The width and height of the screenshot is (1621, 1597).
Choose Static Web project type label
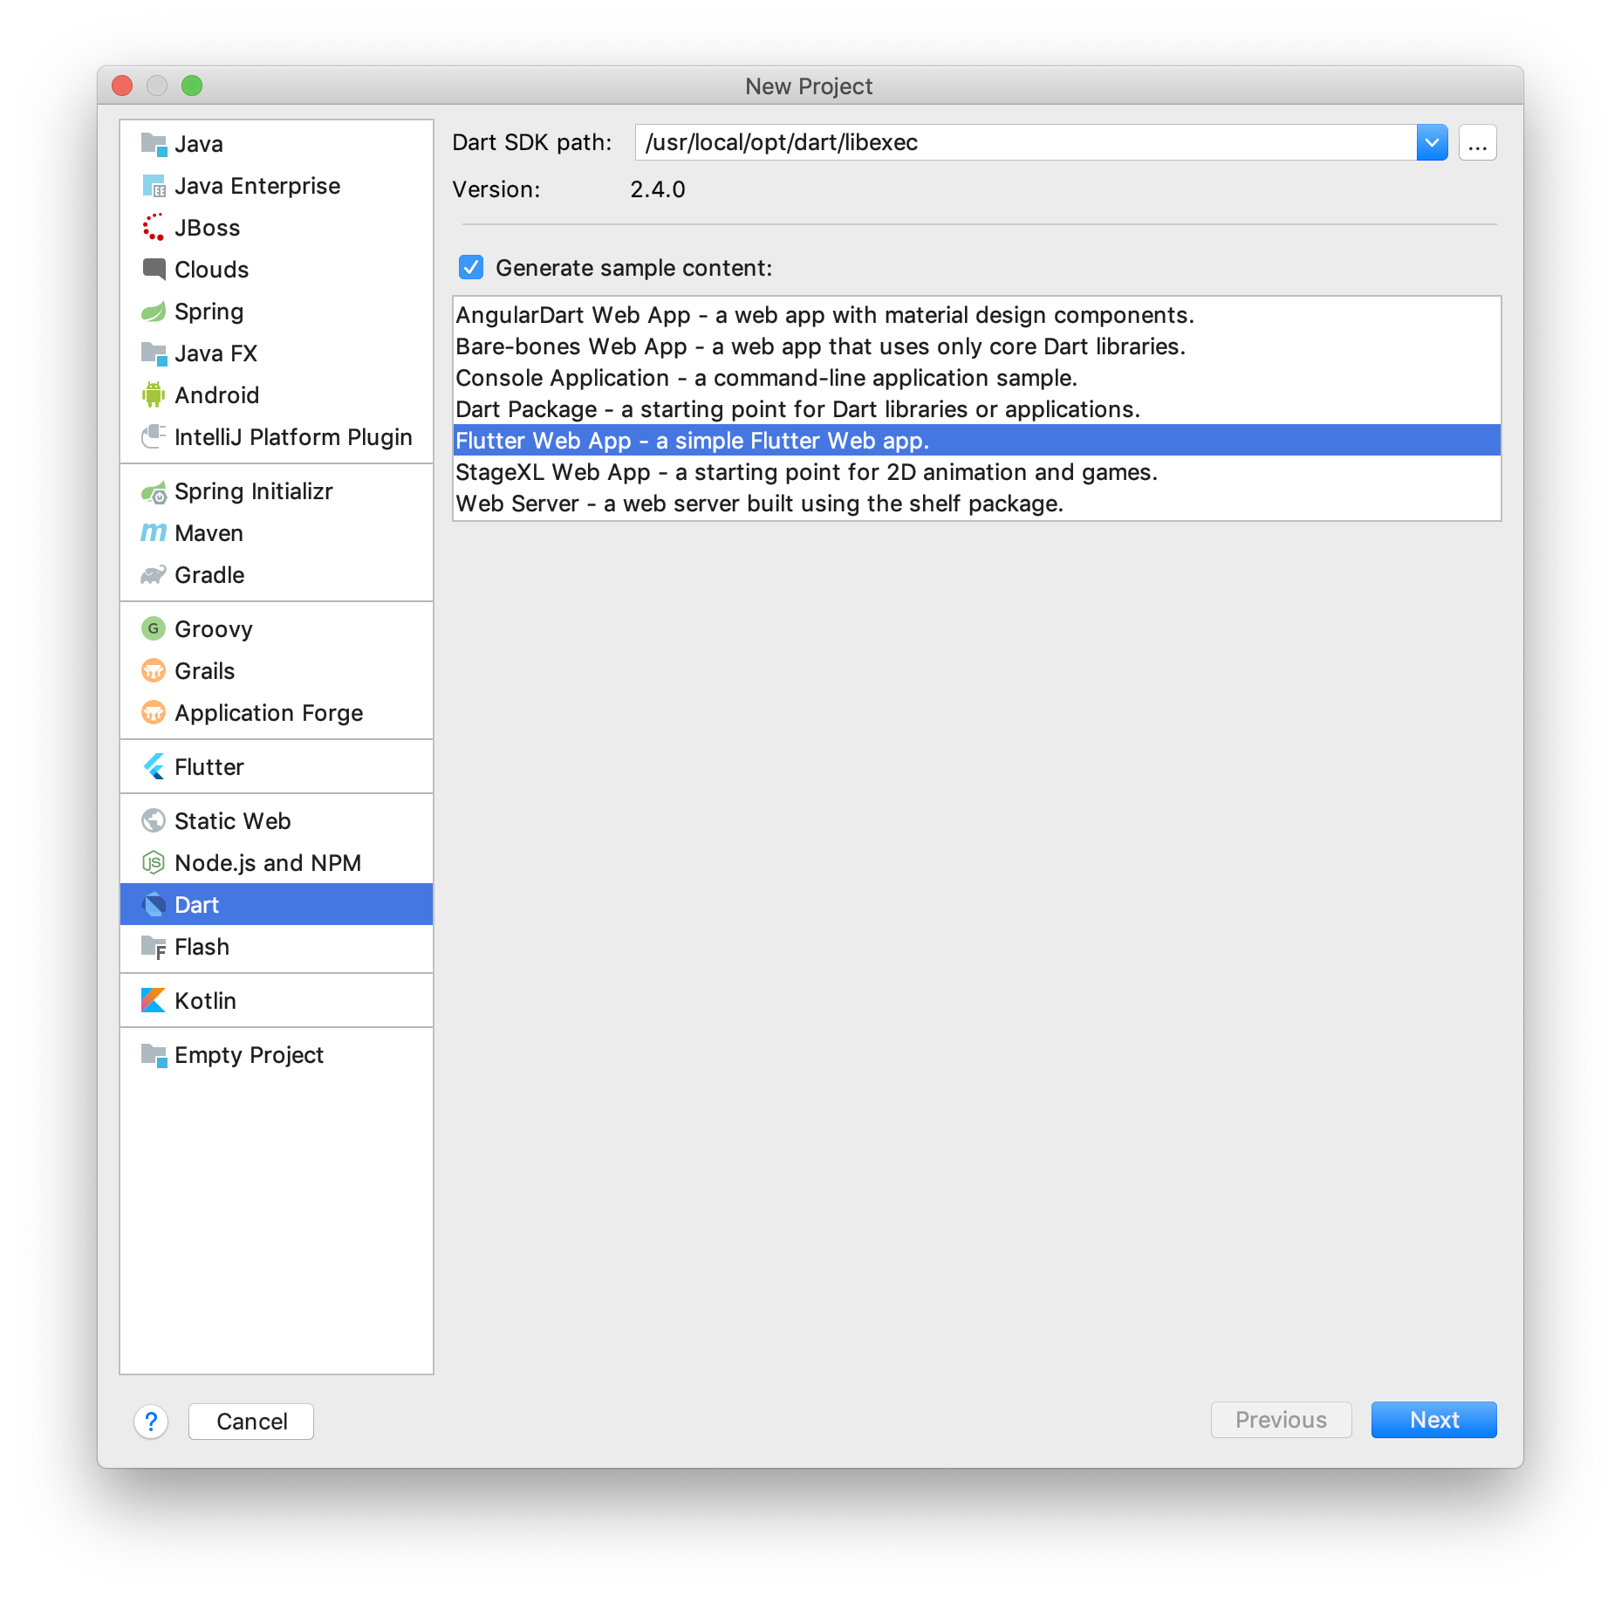tap(233, 821)
